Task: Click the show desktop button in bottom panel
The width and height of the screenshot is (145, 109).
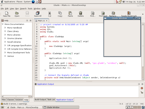Action: pos(2,107)
